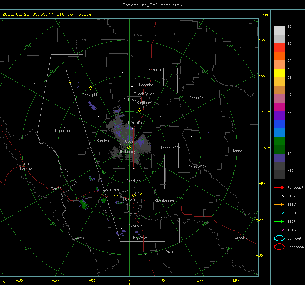Click the Lake Louise label
The height and width of the screenshot is (285, 305).
pos(26,166)
